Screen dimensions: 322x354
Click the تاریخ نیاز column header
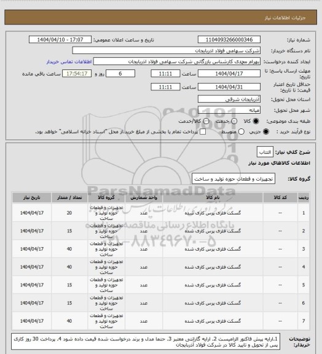coord(31,197)
